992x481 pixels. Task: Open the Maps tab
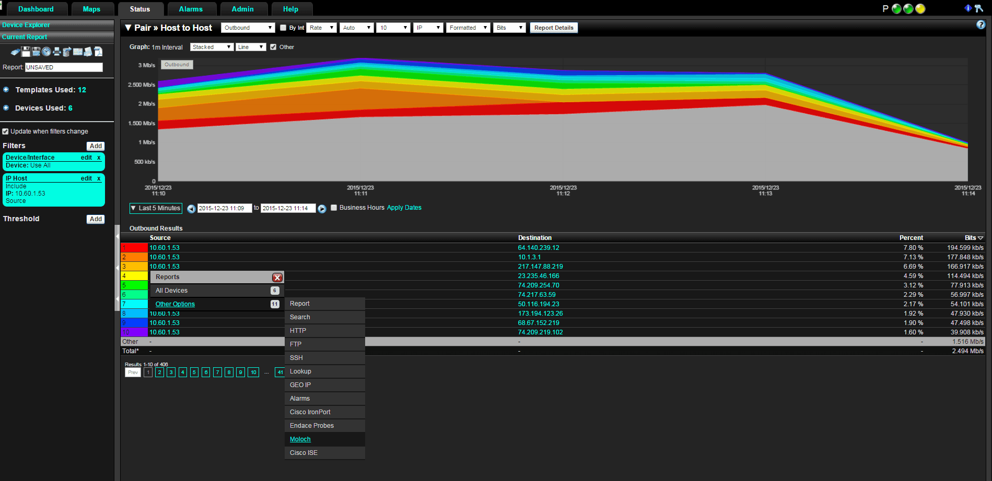(x=91, y=9)
